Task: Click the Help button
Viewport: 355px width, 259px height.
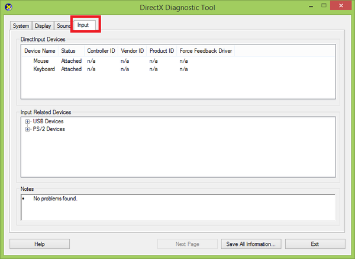Action: tap(40, 244)
